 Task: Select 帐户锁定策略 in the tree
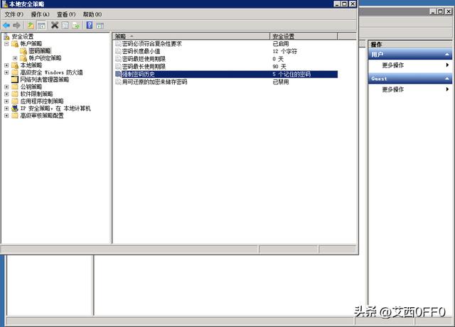click(45, 58)
